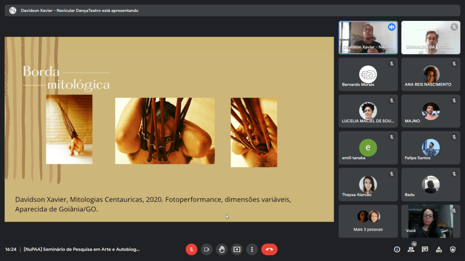Click emili tanaka's green avatar
The width and height of the screenshot is (465, 261).
(368, 147)
